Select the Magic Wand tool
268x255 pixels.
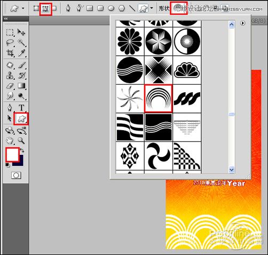[x=21, y=42]
